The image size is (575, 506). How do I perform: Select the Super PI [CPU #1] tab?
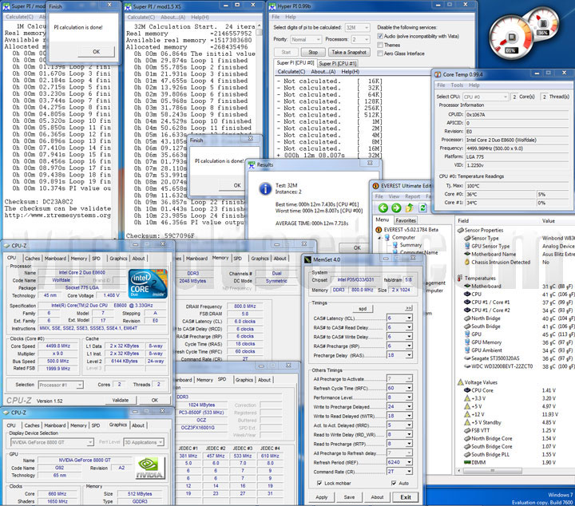pyautogui.click(x=337, y=63)
